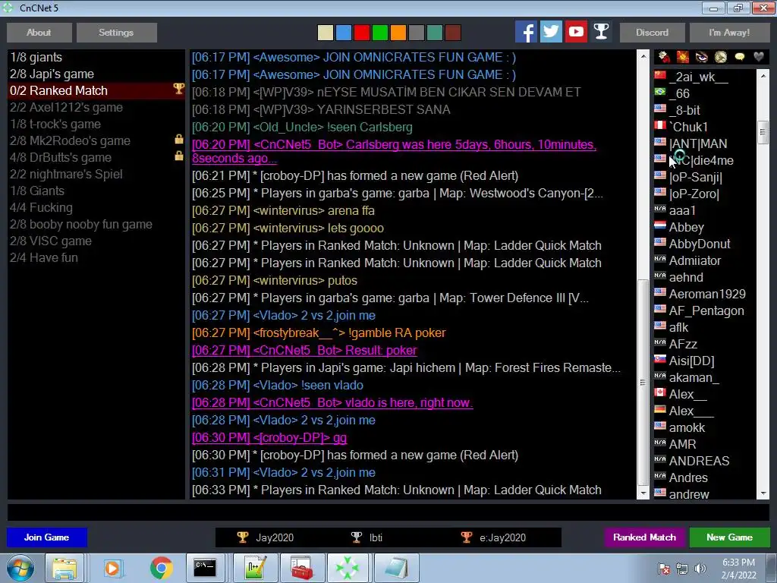Select the 1/8 giants game
This screenshot has height=583, width=777.
[x=96, y=58]
